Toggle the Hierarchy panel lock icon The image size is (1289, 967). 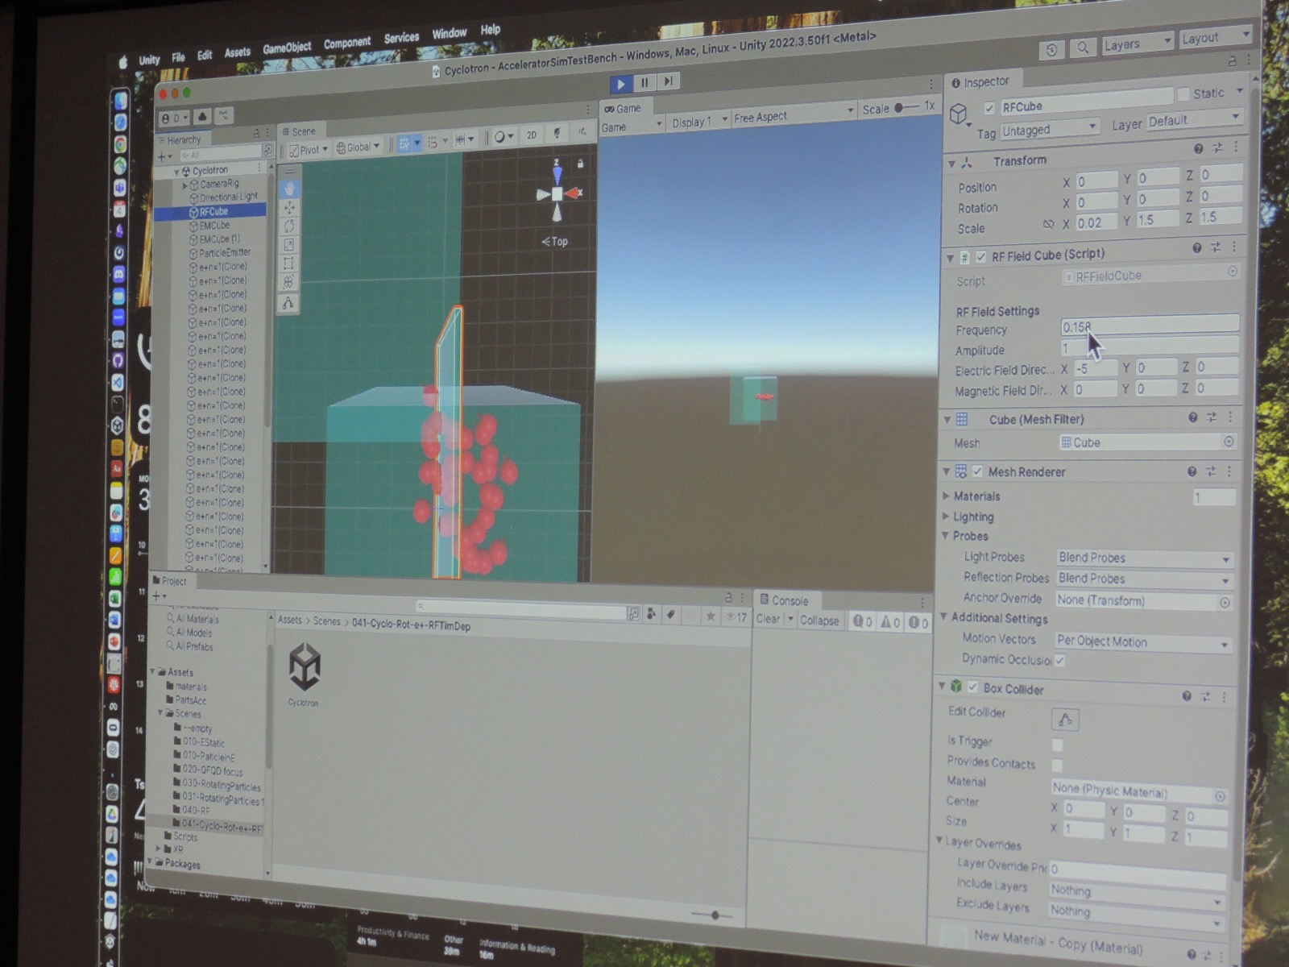tap(257, 133)
